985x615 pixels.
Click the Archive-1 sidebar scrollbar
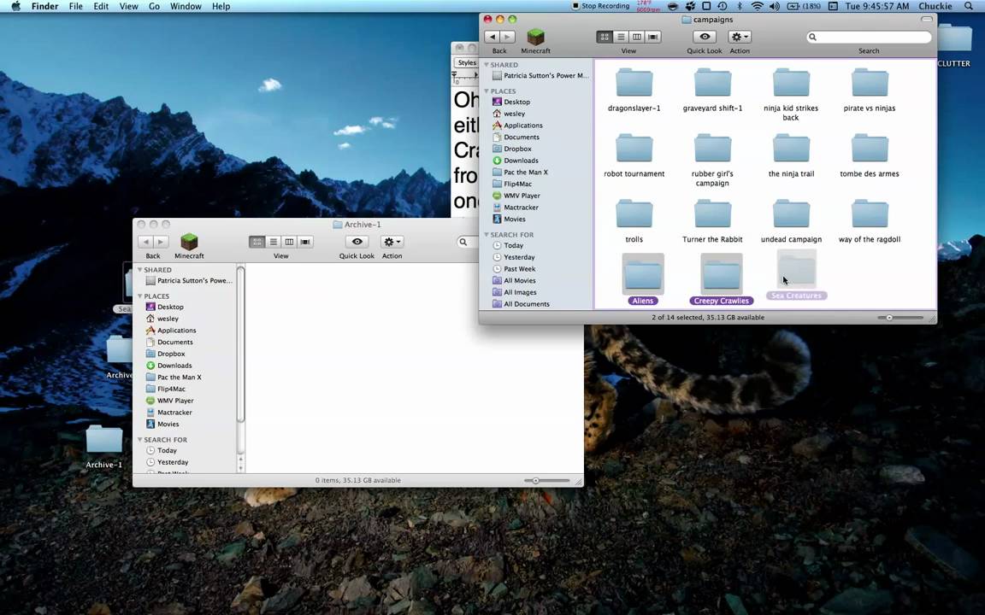[x=240, y=344]
